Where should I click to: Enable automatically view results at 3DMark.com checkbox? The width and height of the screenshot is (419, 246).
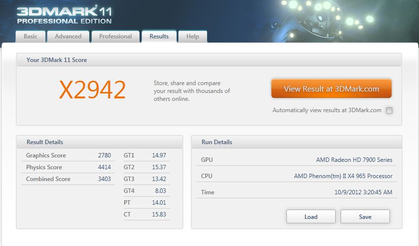389,111
